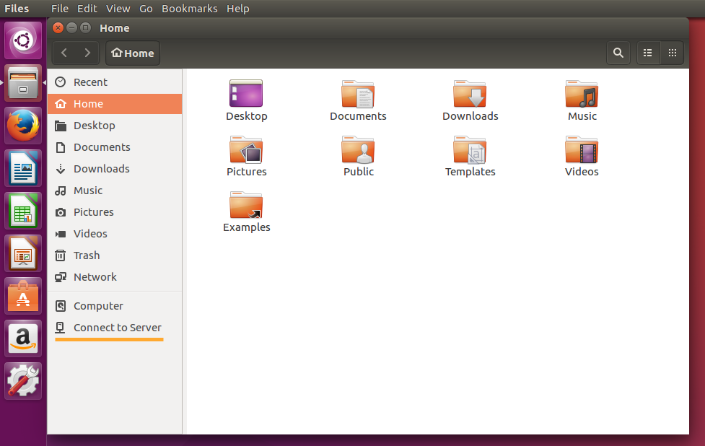Open the File menu

(x=60, y=9)
